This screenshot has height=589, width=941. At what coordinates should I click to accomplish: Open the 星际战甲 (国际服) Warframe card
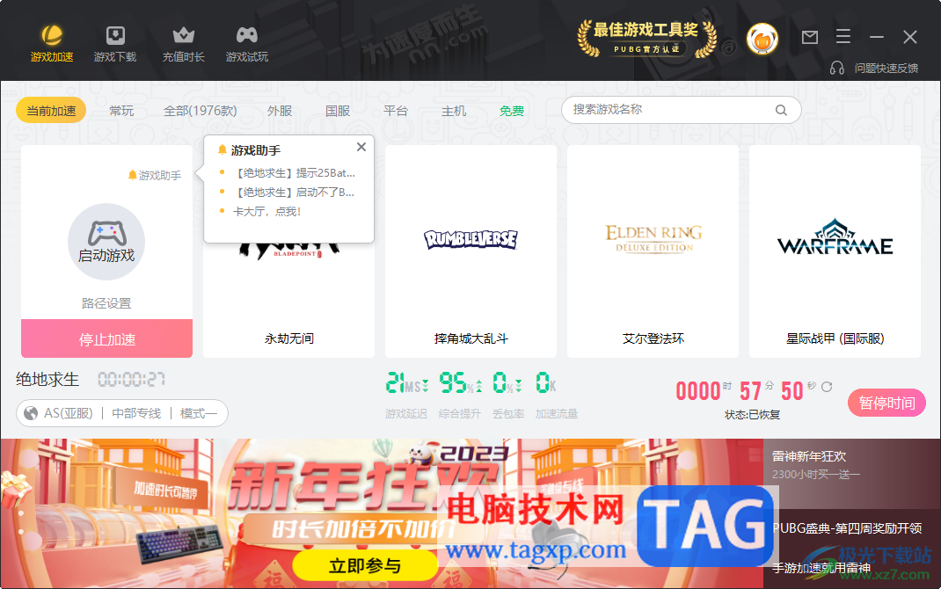tap(835, 251)
